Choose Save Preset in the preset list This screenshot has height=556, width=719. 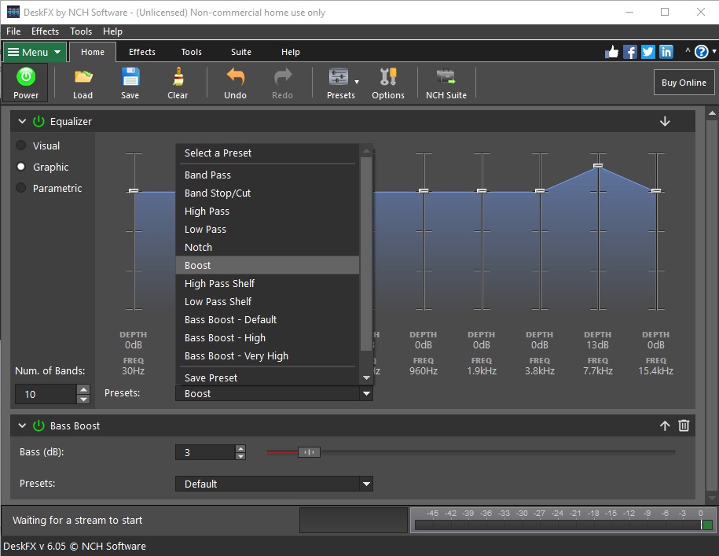(212, 377)
